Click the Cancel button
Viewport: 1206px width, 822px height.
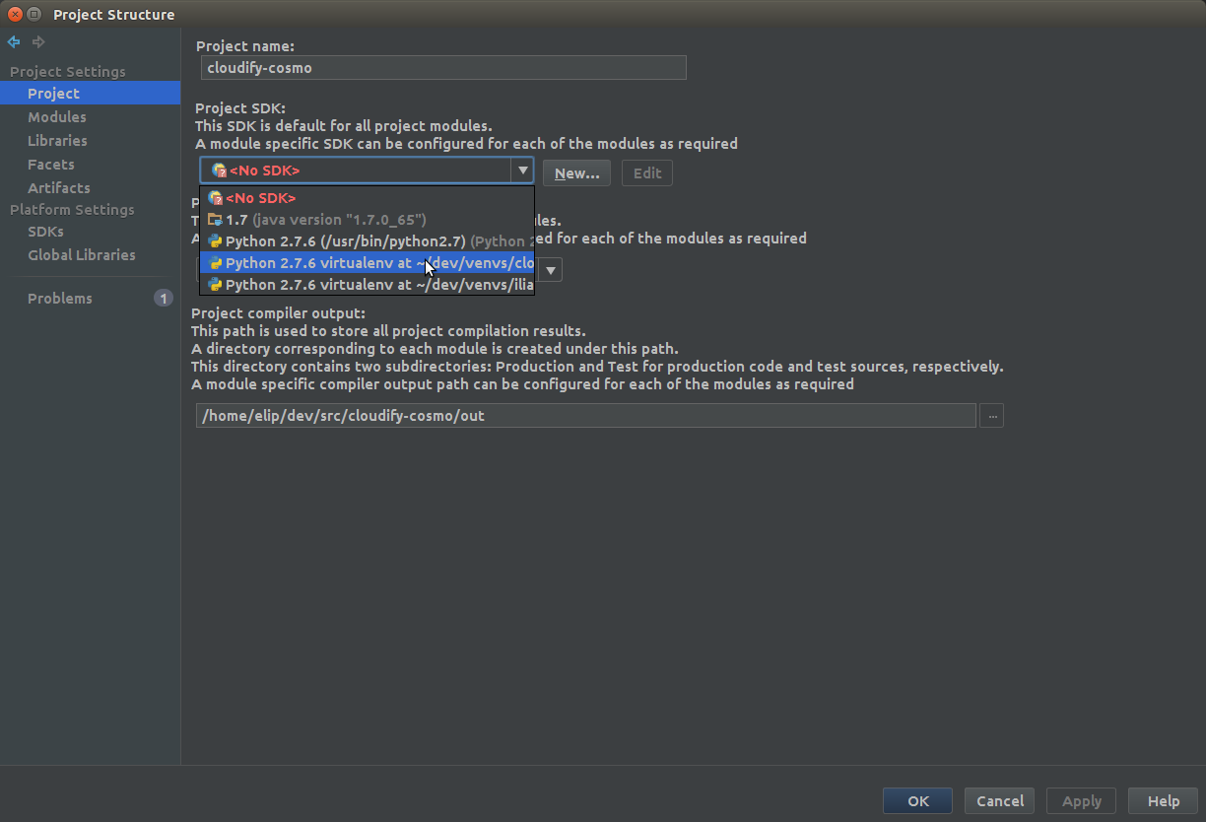coord(1000,801)
